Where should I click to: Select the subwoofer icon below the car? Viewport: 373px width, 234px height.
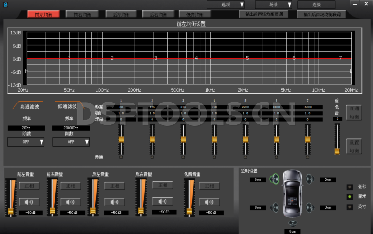click(x=292, y=223)
